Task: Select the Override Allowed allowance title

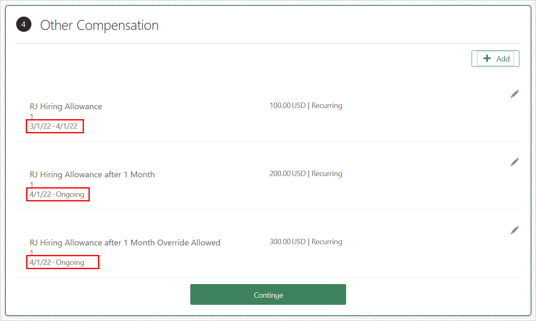Action: click(125, 243)
